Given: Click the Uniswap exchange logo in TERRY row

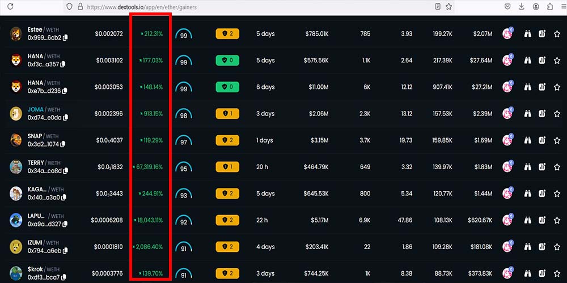Looking at the screenshot, I should tap(507, 167).
